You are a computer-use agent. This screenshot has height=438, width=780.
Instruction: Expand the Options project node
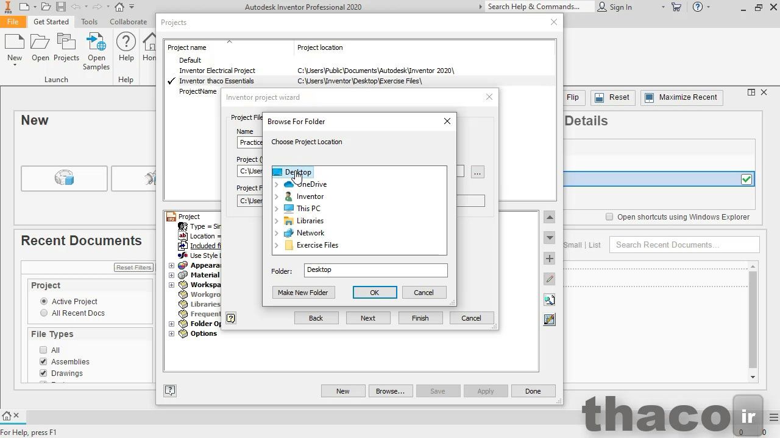[x=171, y=333]
